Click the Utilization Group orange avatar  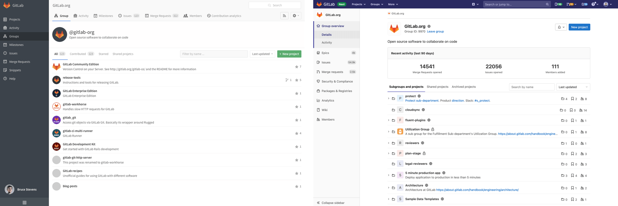click(x=400, y=131)
